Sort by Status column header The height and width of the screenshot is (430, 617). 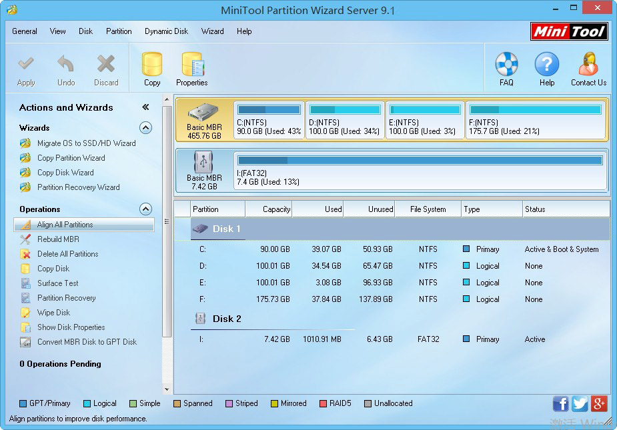[x=566, y=209]
